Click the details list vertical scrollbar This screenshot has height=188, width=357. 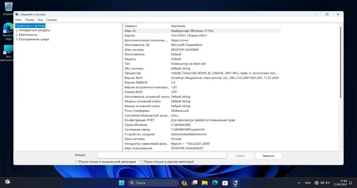341,62
